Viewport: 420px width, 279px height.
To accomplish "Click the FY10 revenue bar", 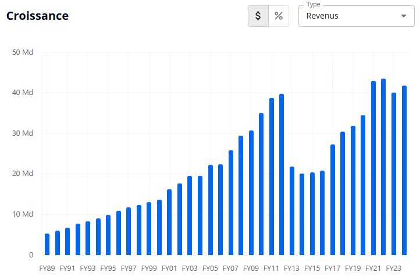I will [261, 184].
